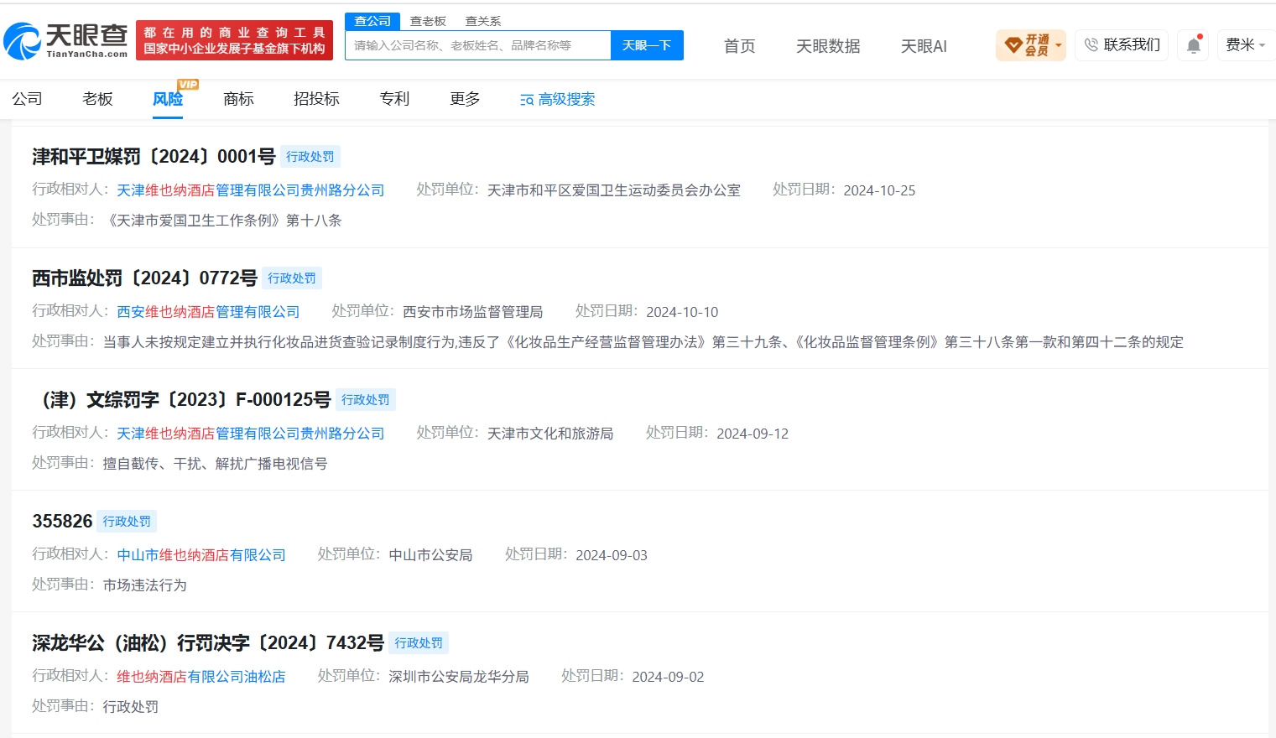Click 天津维也纳酒店 link in 2024-09-12 record
The width and height of the screenshot is (1276, 738).
(x=251, y=434)
